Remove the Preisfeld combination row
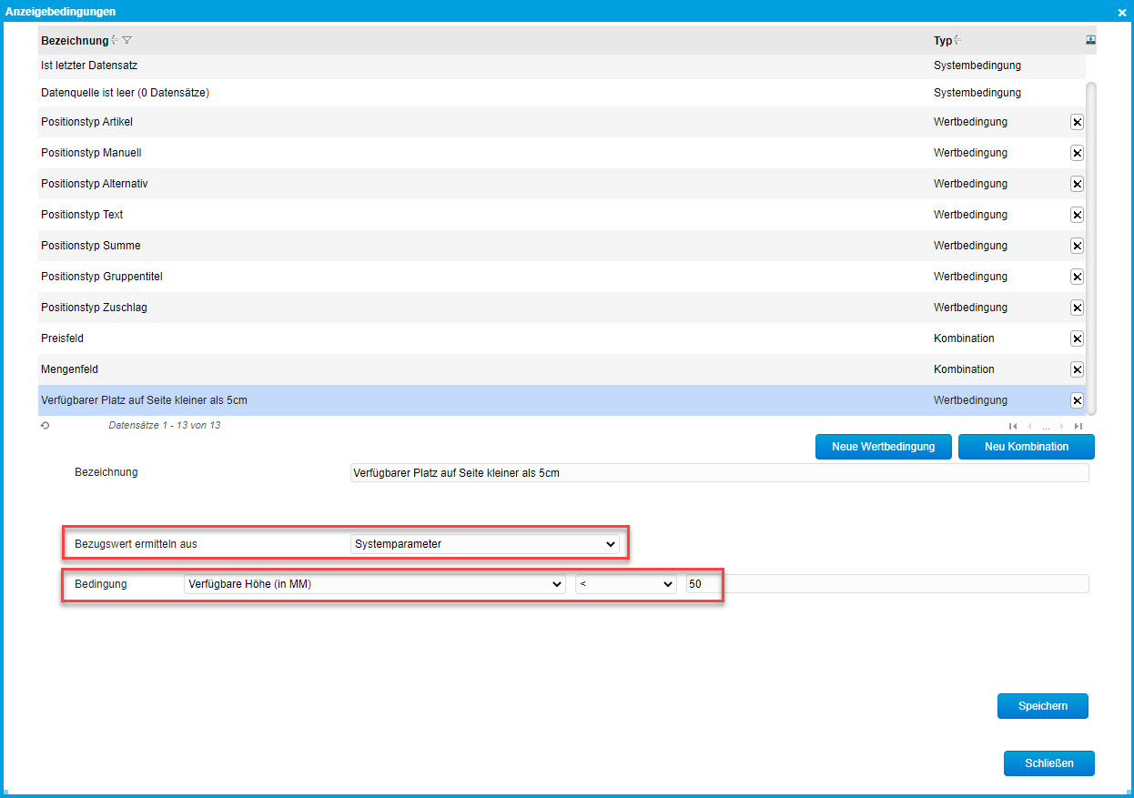Viewport: 1134px width, 798px height. pos(1077,339)
